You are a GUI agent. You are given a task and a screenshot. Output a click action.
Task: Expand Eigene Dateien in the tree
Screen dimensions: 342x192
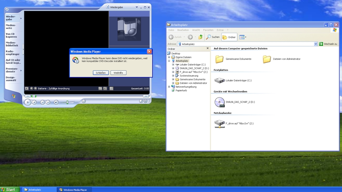(x=169, y=57)
